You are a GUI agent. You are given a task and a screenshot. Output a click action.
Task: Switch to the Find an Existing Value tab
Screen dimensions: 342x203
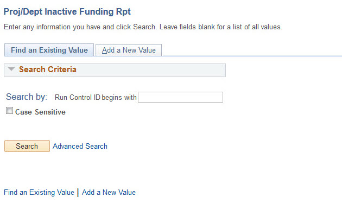point(49,50)
